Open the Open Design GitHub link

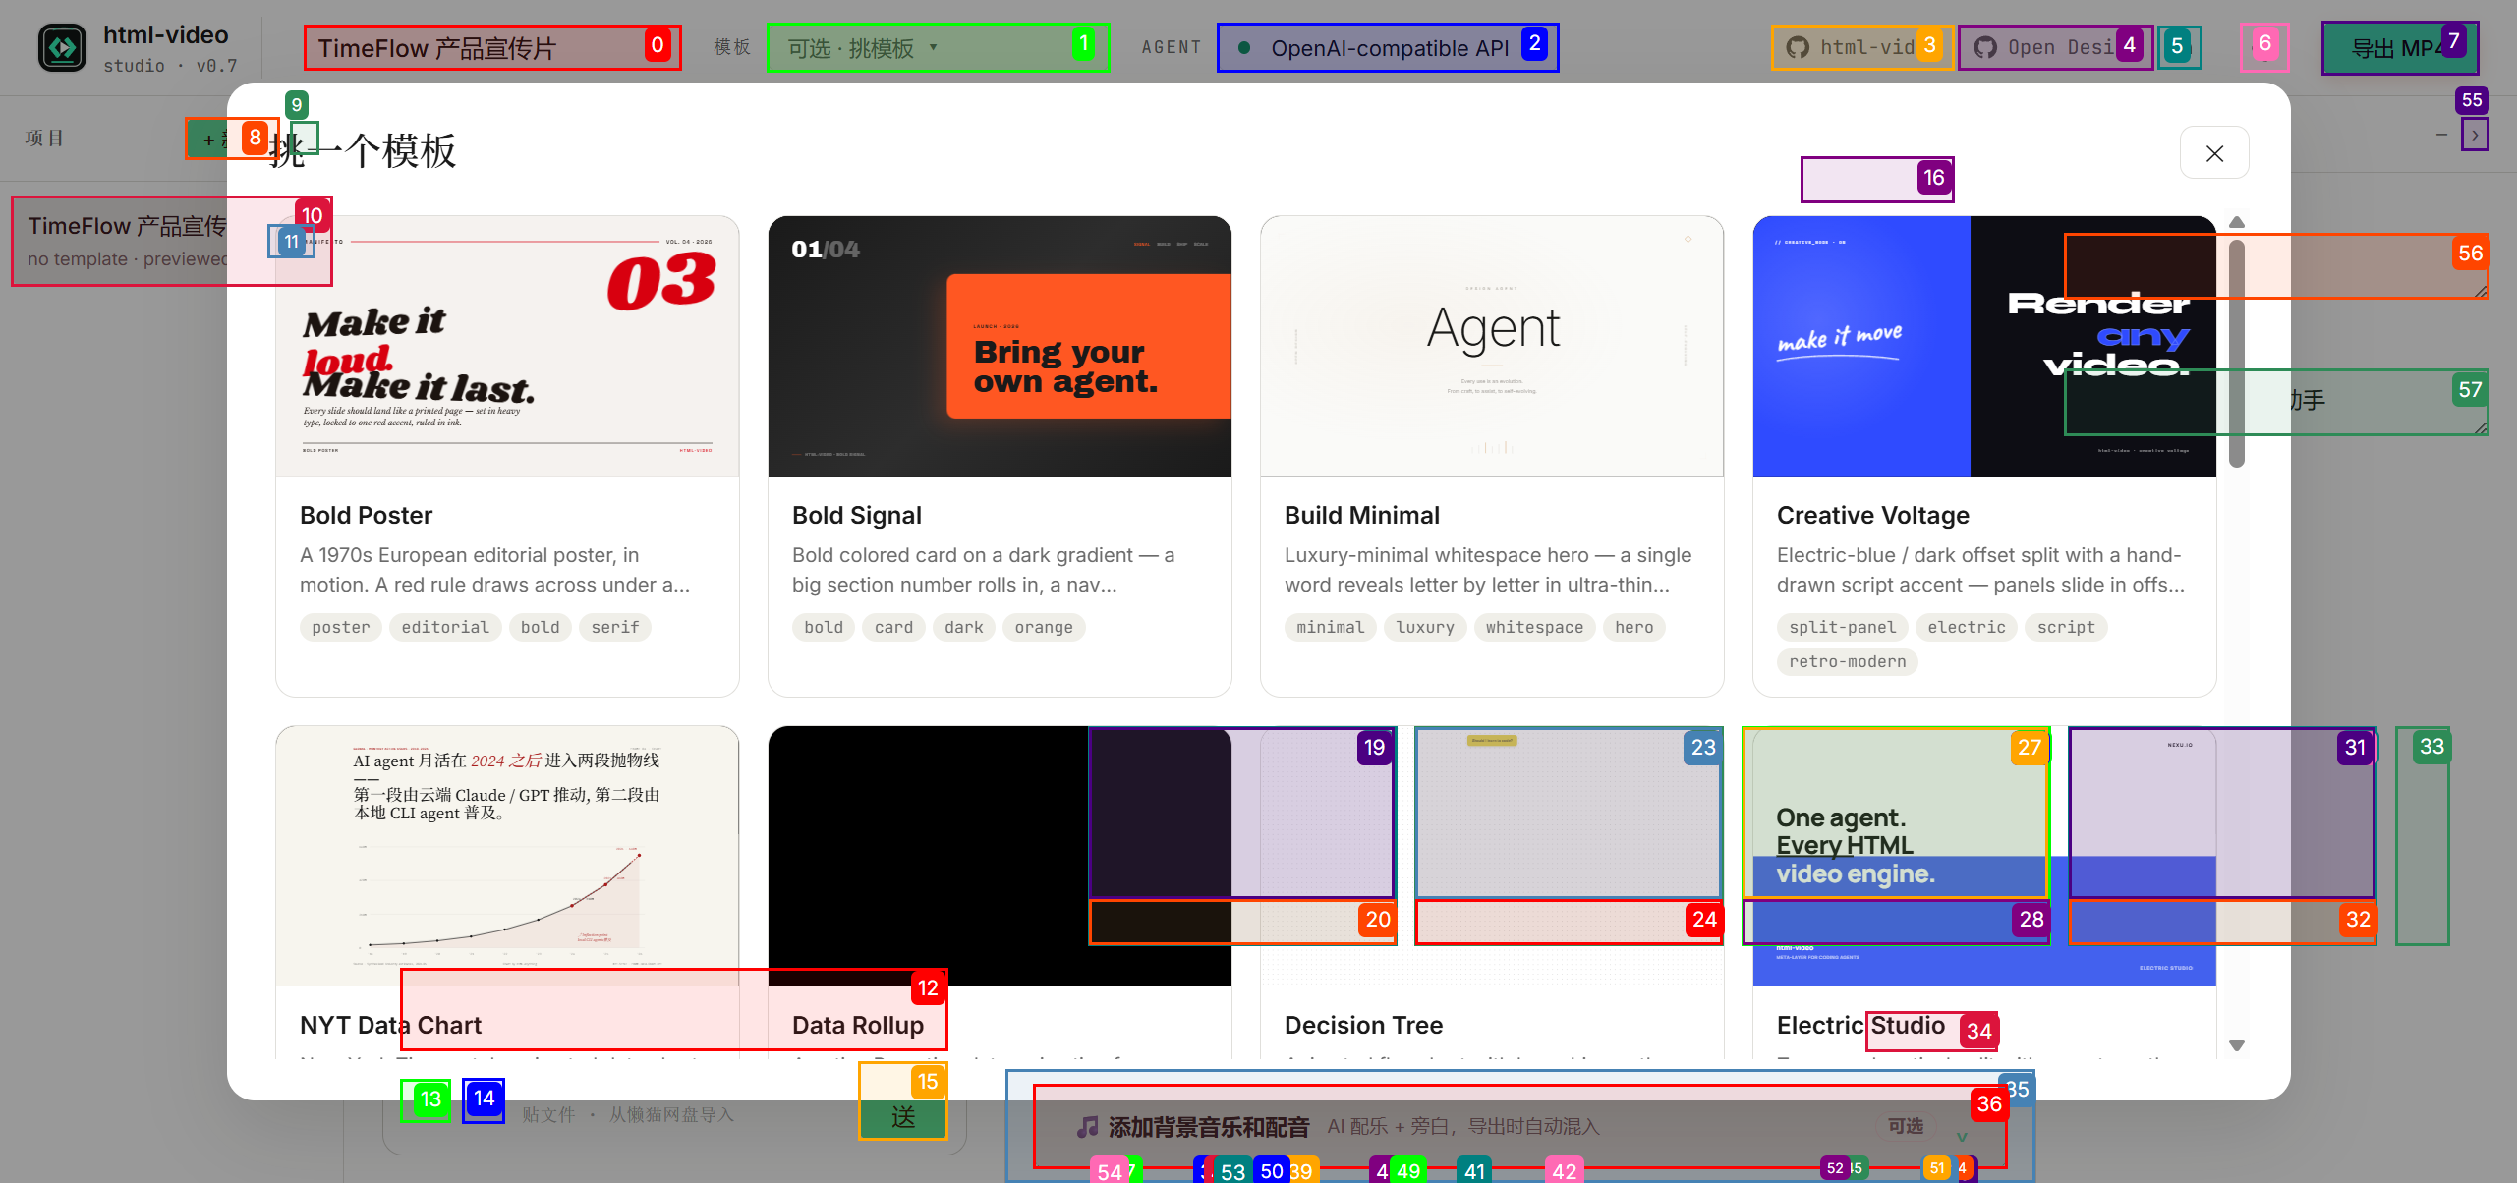coord(2056,47)
